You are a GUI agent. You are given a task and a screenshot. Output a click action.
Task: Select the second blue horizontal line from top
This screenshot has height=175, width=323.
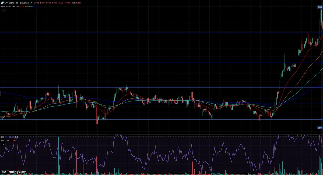(x=161, y=63)
